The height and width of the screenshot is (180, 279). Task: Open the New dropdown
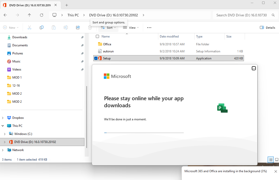tap(11, 27)
